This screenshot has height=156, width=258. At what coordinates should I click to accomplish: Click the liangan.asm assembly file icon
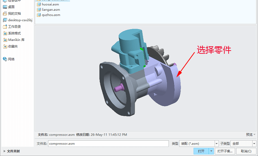[39, 10]
